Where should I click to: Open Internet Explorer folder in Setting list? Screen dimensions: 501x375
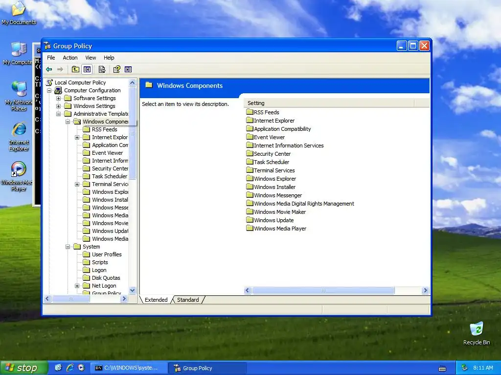point(270,121)
